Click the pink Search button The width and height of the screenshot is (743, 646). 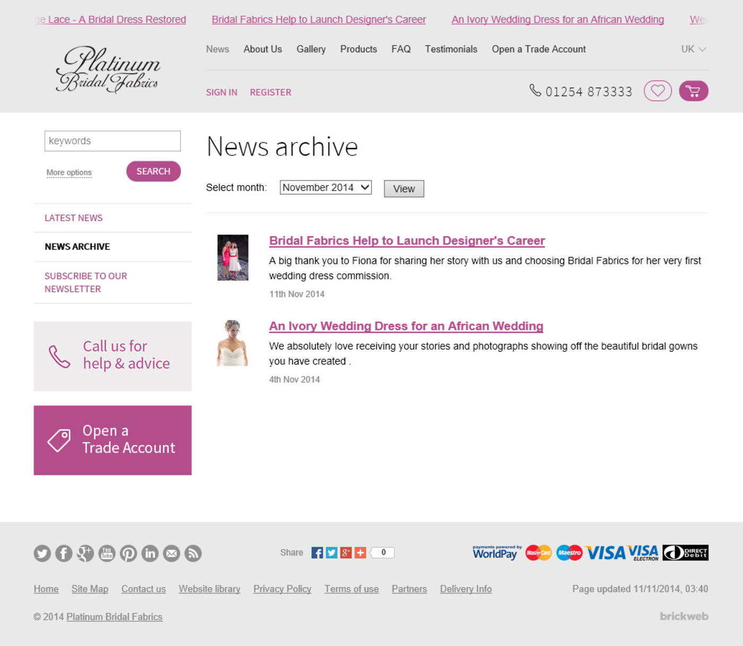click(x=153, y=171)
